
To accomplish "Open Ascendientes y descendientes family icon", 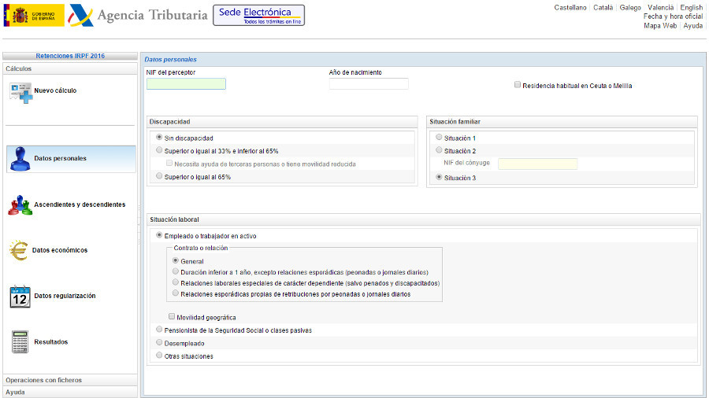I will click(x=20, y=205).
